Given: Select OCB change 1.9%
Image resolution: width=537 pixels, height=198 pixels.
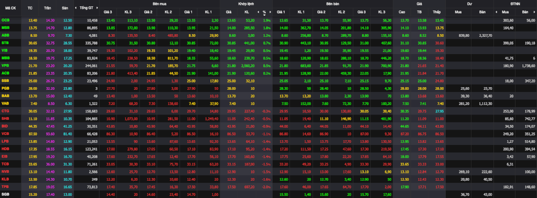Looking at the screenshot, I should pyautogui.click(x=267, y=20).
